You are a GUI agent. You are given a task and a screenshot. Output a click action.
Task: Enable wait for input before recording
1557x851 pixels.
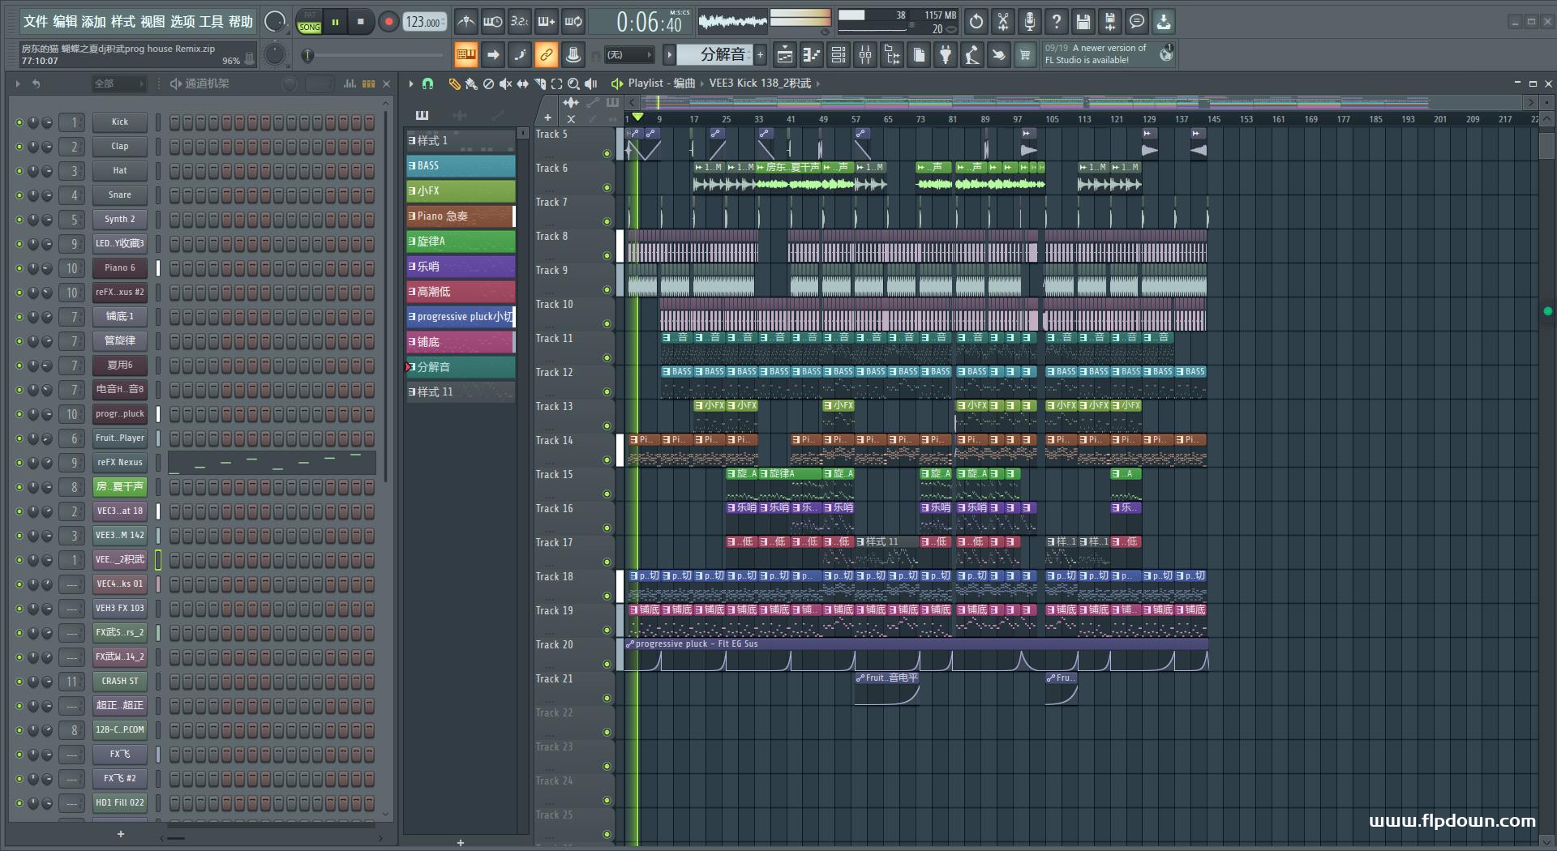click(492, 22)
